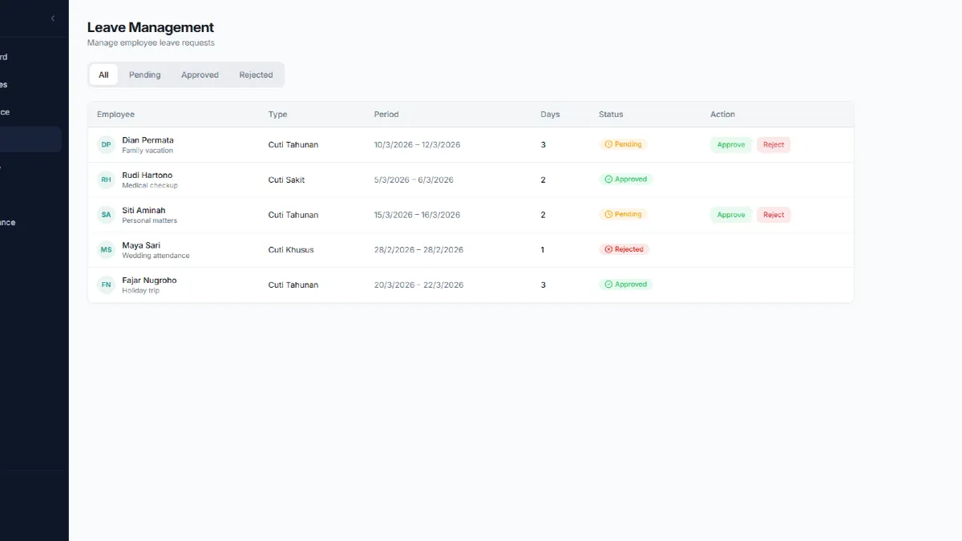Select the name Maya Sari

(x=141, y=245)
